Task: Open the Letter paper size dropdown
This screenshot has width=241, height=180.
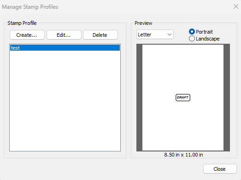Action: click(x=155, y=35)
